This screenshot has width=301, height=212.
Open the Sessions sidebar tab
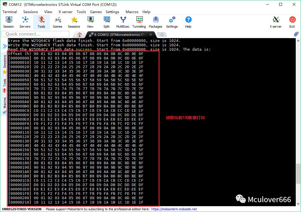[x=4, y=64]
